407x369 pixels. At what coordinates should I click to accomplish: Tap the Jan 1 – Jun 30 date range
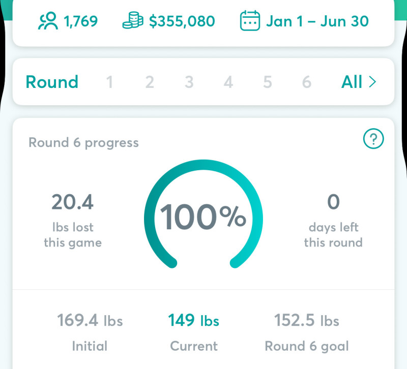[317, 21]
